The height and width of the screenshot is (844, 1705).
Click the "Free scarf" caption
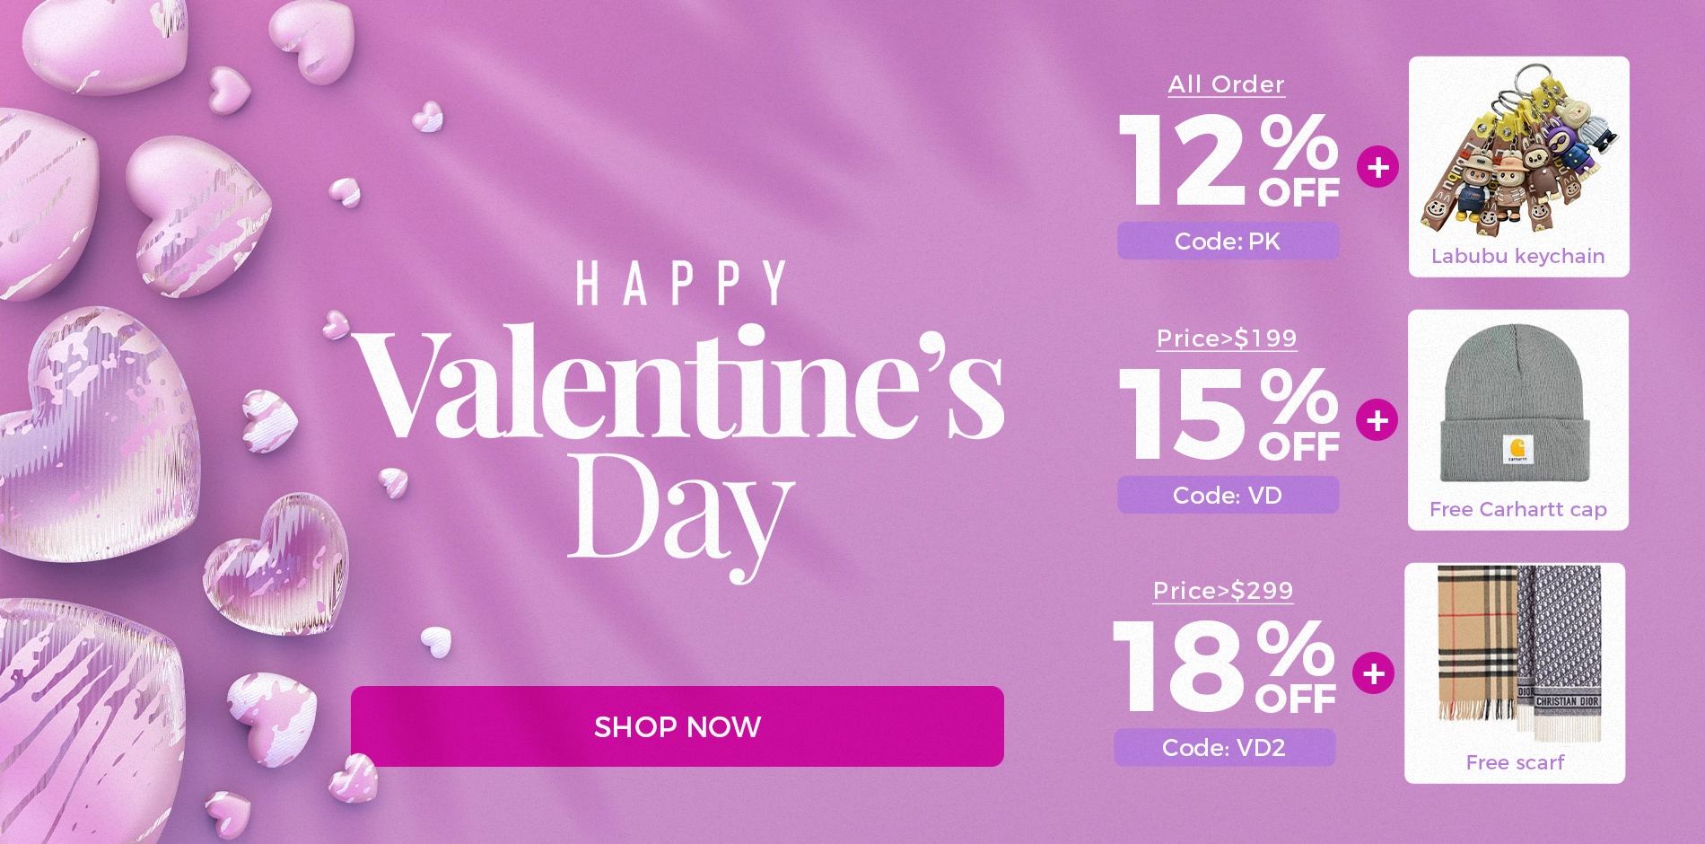(x=1515, y=763)
